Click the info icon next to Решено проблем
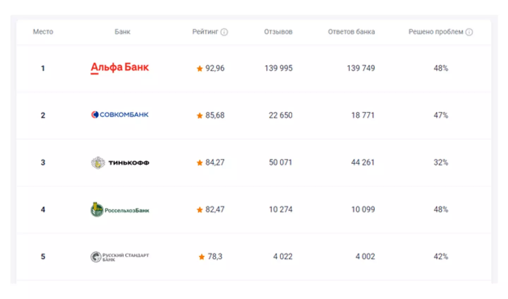Viewport: 508px width, 299px height. [469, 32]
